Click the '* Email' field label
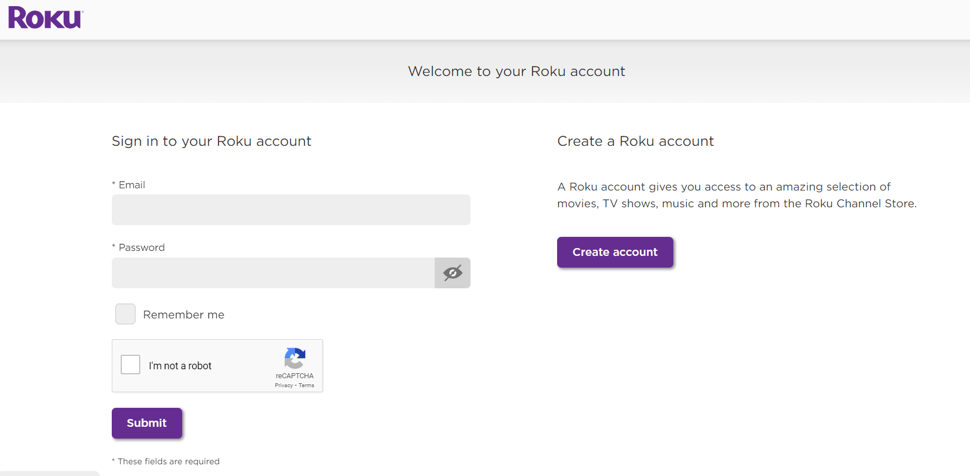970x476 pixels. coord(129,185)
